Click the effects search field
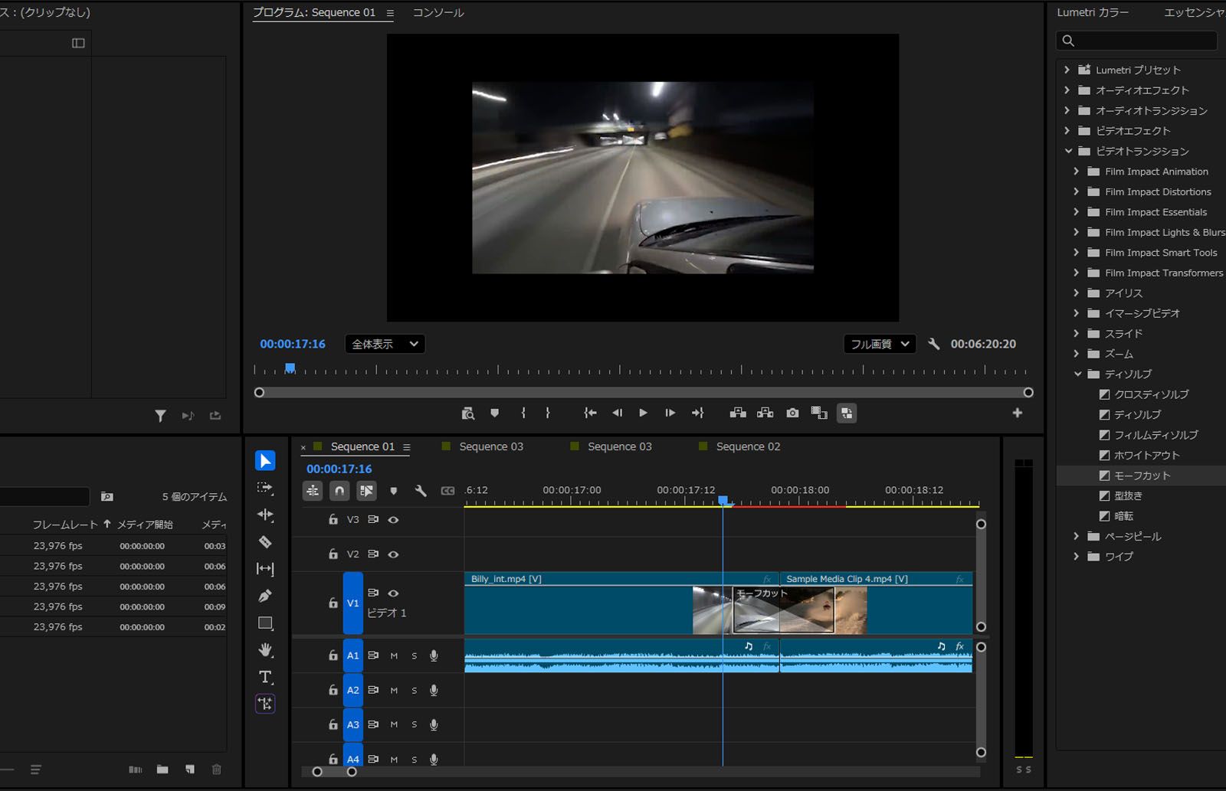This screenshot has height=791, width=1226. [x=1143, y=41]
